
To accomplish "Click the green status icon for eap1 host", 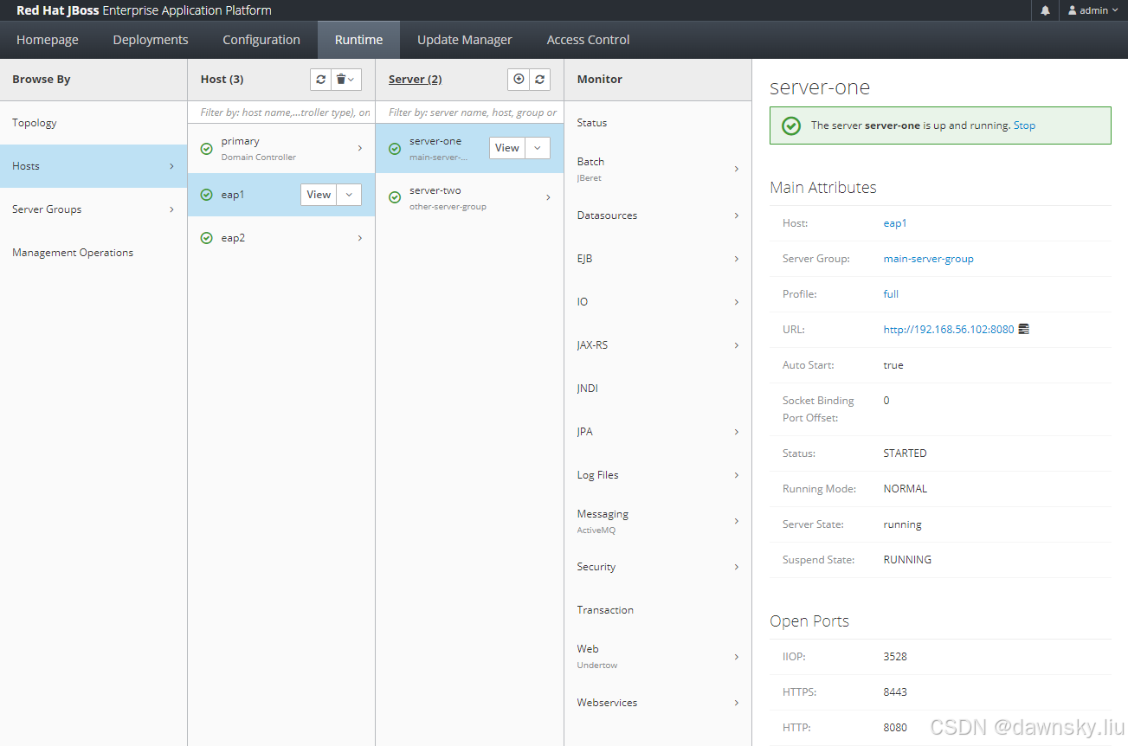I will 206,195.
